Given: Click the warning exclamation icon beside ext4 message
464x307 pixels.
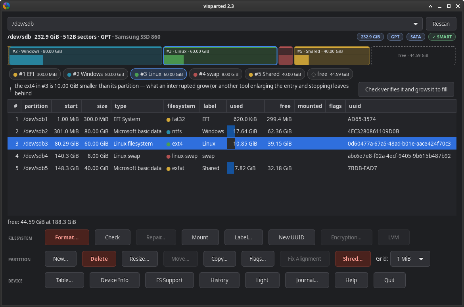Looking at the screenshot, I should (x=11, y=89).
